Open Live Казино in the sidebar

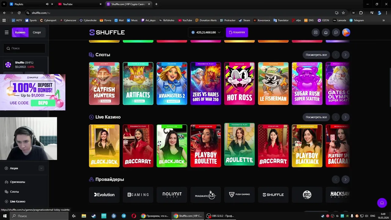click(17, 201)
